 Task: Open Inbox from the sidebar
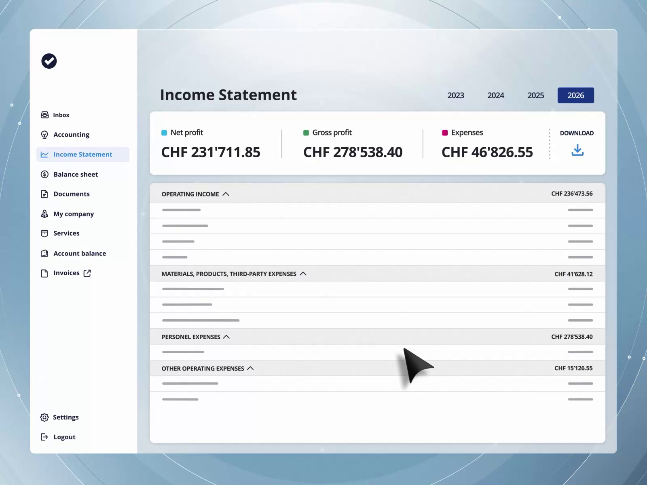pos(61,115)
